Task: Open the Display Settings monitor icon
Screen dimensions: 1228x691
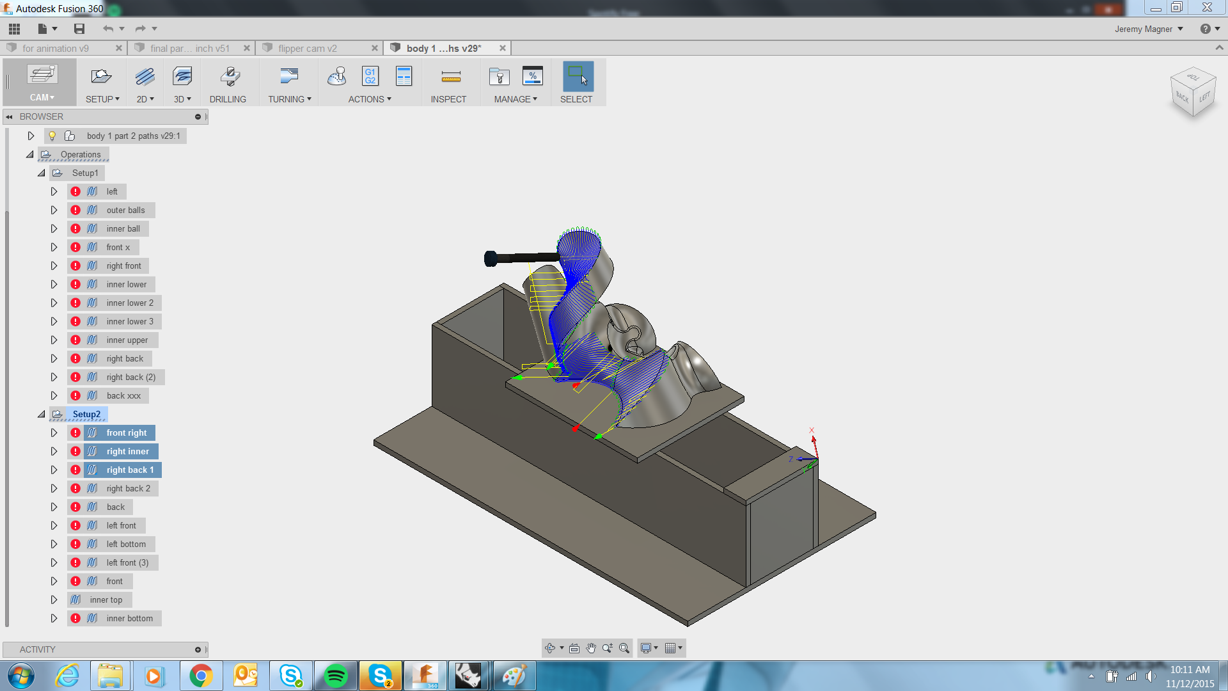Action: click(646, 648)
